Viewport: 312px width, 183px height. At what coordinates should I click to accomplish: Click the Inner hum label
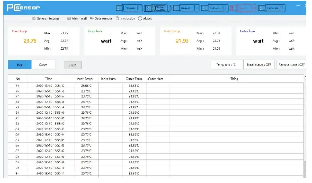(95, 31)
